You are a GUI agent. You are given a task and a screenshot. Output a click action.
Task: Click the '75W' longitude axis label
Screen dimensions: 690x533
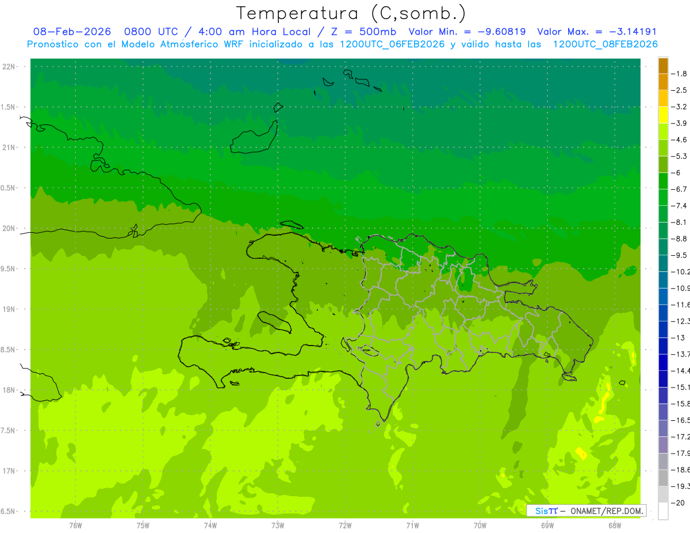coord(143,525)
